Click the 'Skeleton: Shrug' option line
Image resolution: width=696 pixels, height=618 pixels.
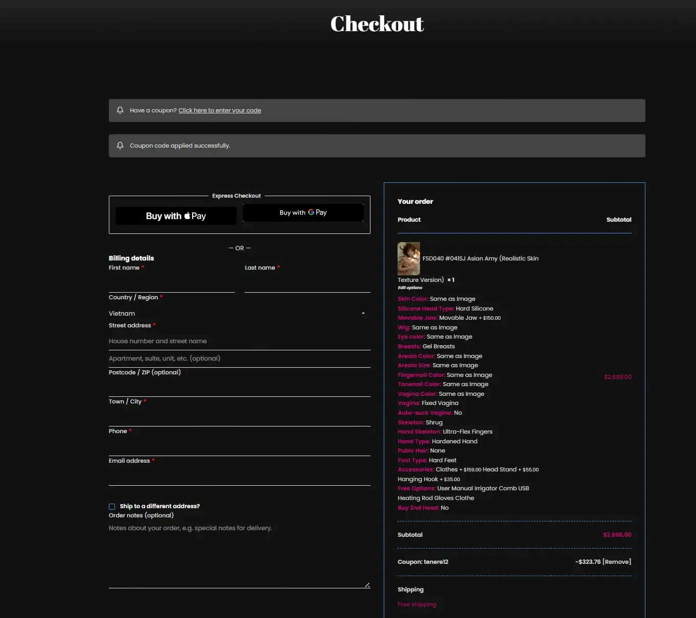click(x=420, y=422)
